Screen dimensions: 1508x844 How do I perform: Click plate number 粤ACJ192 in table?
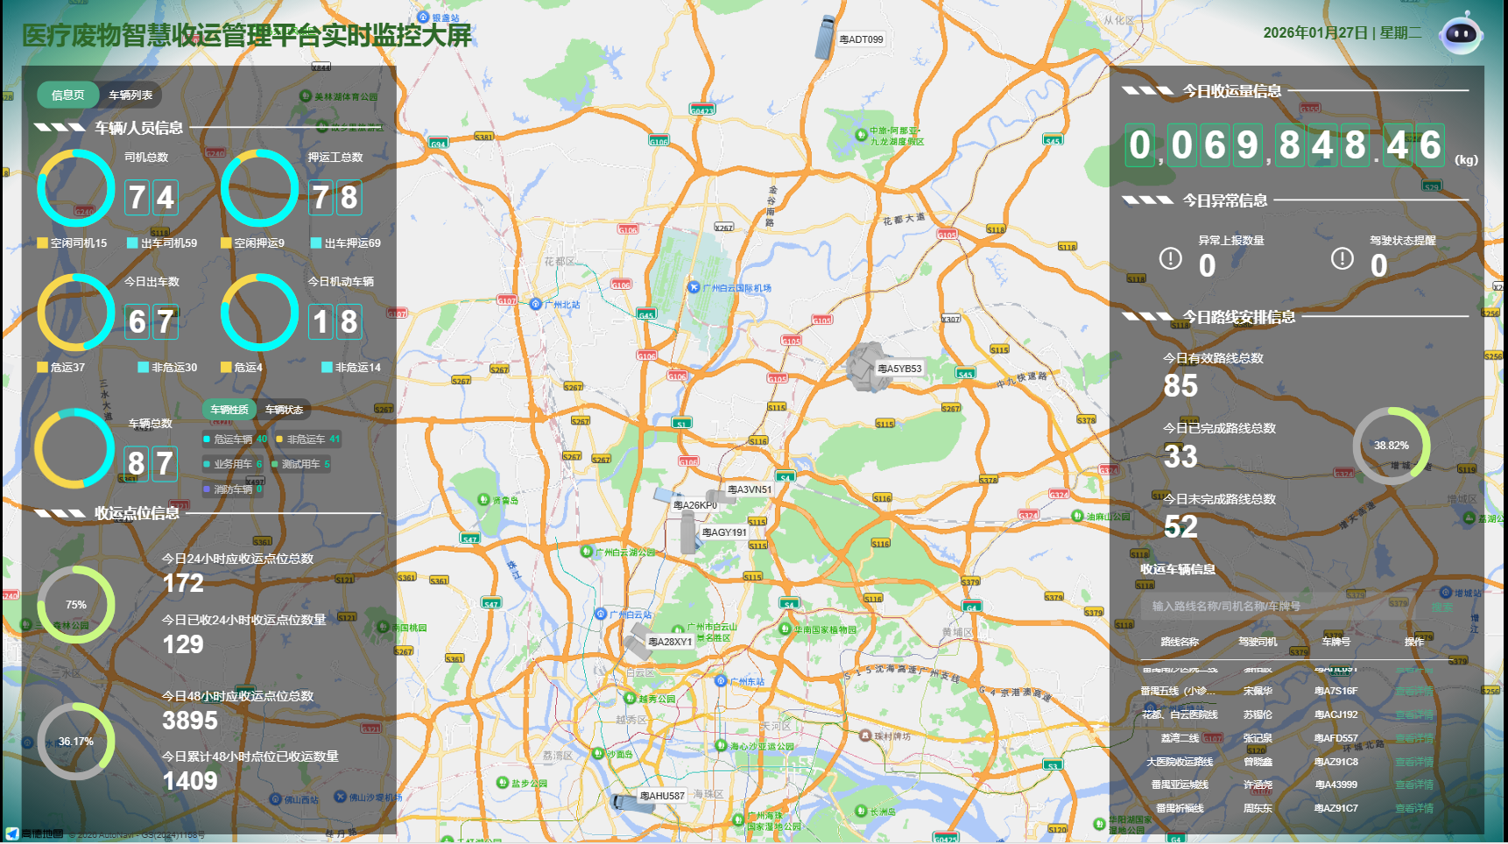(1335, 714)
